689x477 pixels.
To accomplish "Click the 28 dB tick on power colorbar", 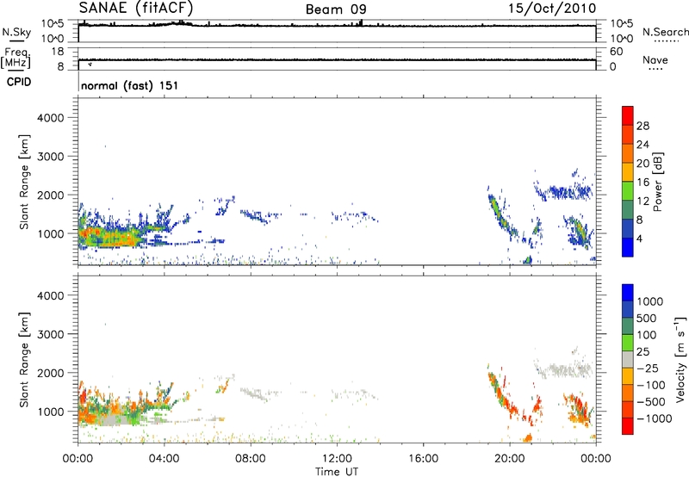I will click(642, 126).
